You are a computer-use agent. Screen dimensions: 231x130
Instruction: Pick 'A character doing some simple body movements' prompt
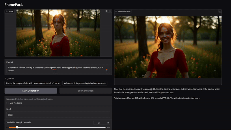pos(85,83)
